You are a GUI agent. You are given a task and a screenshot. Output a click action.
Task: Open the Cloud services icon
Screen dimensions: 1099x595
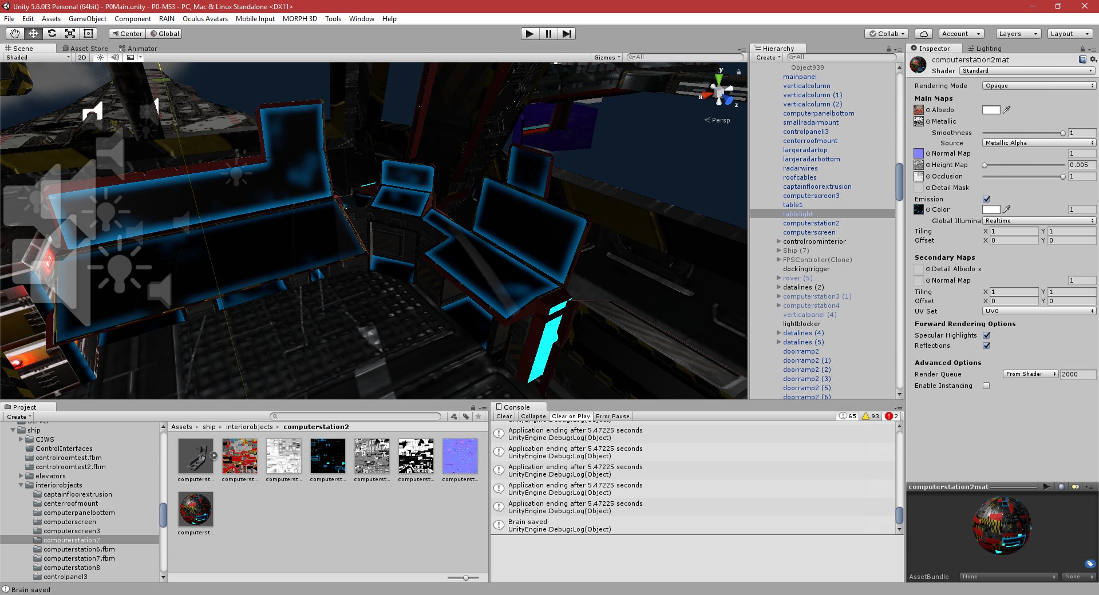pos(923,34)
